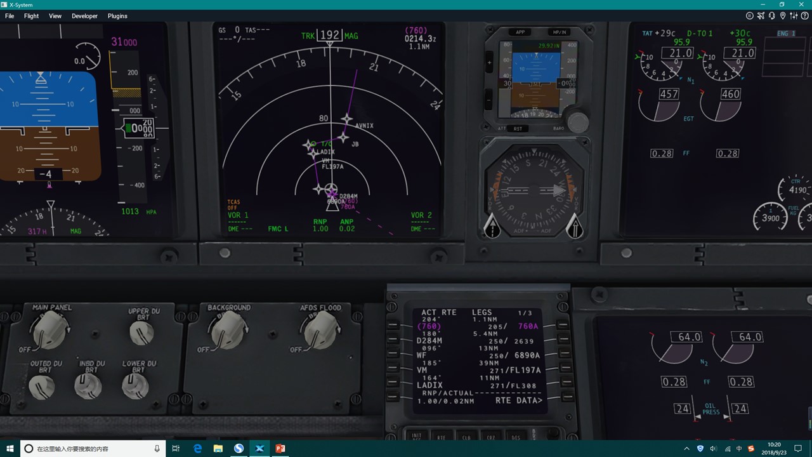
Task: Click the microphone icon in search box
Action: click(x=157, y=449)
